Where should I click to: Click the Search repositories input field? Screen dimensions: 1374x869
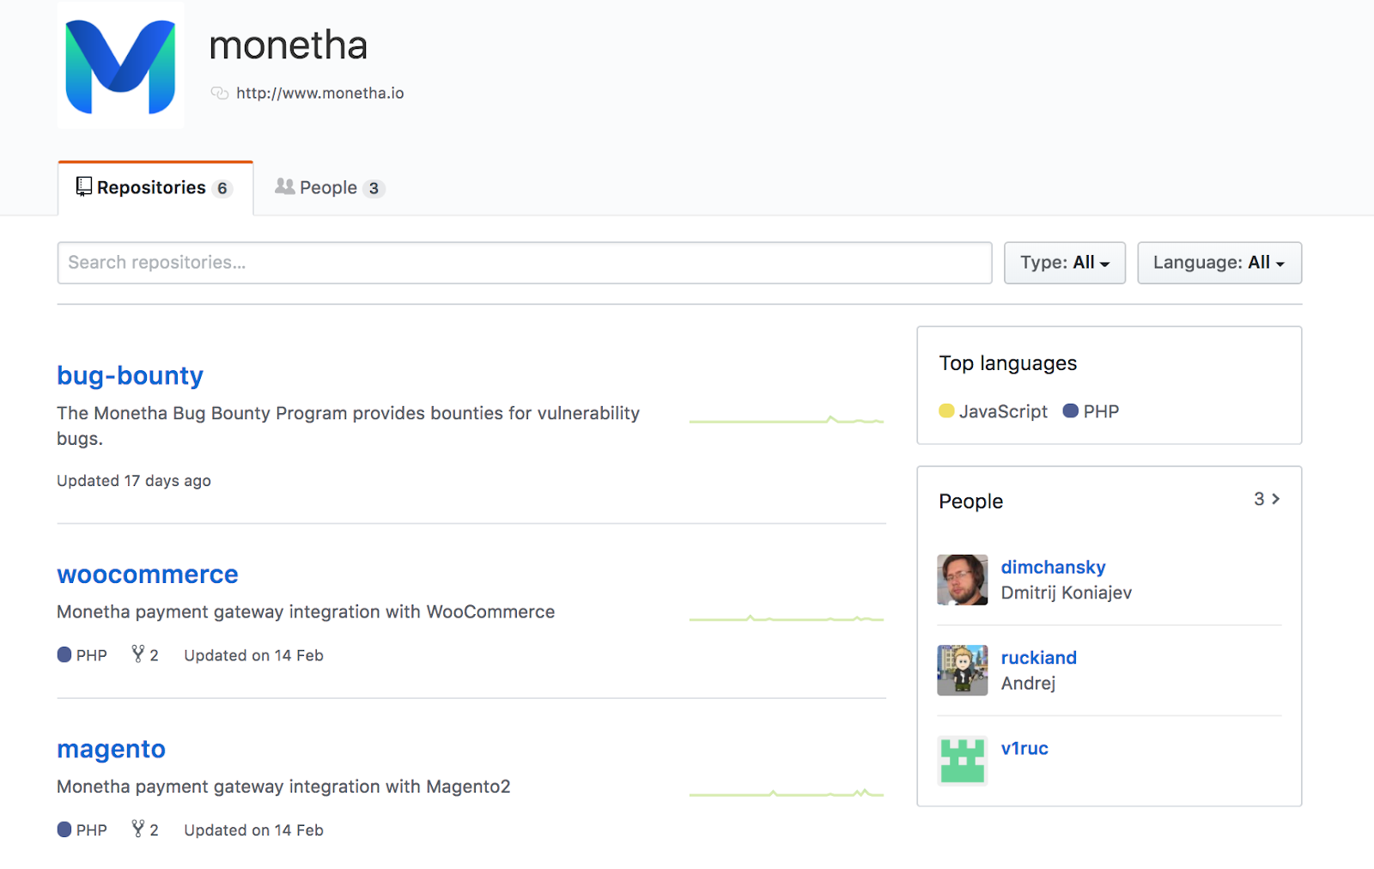524,263
